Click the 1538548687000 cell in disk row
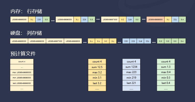 coord(55,41)
